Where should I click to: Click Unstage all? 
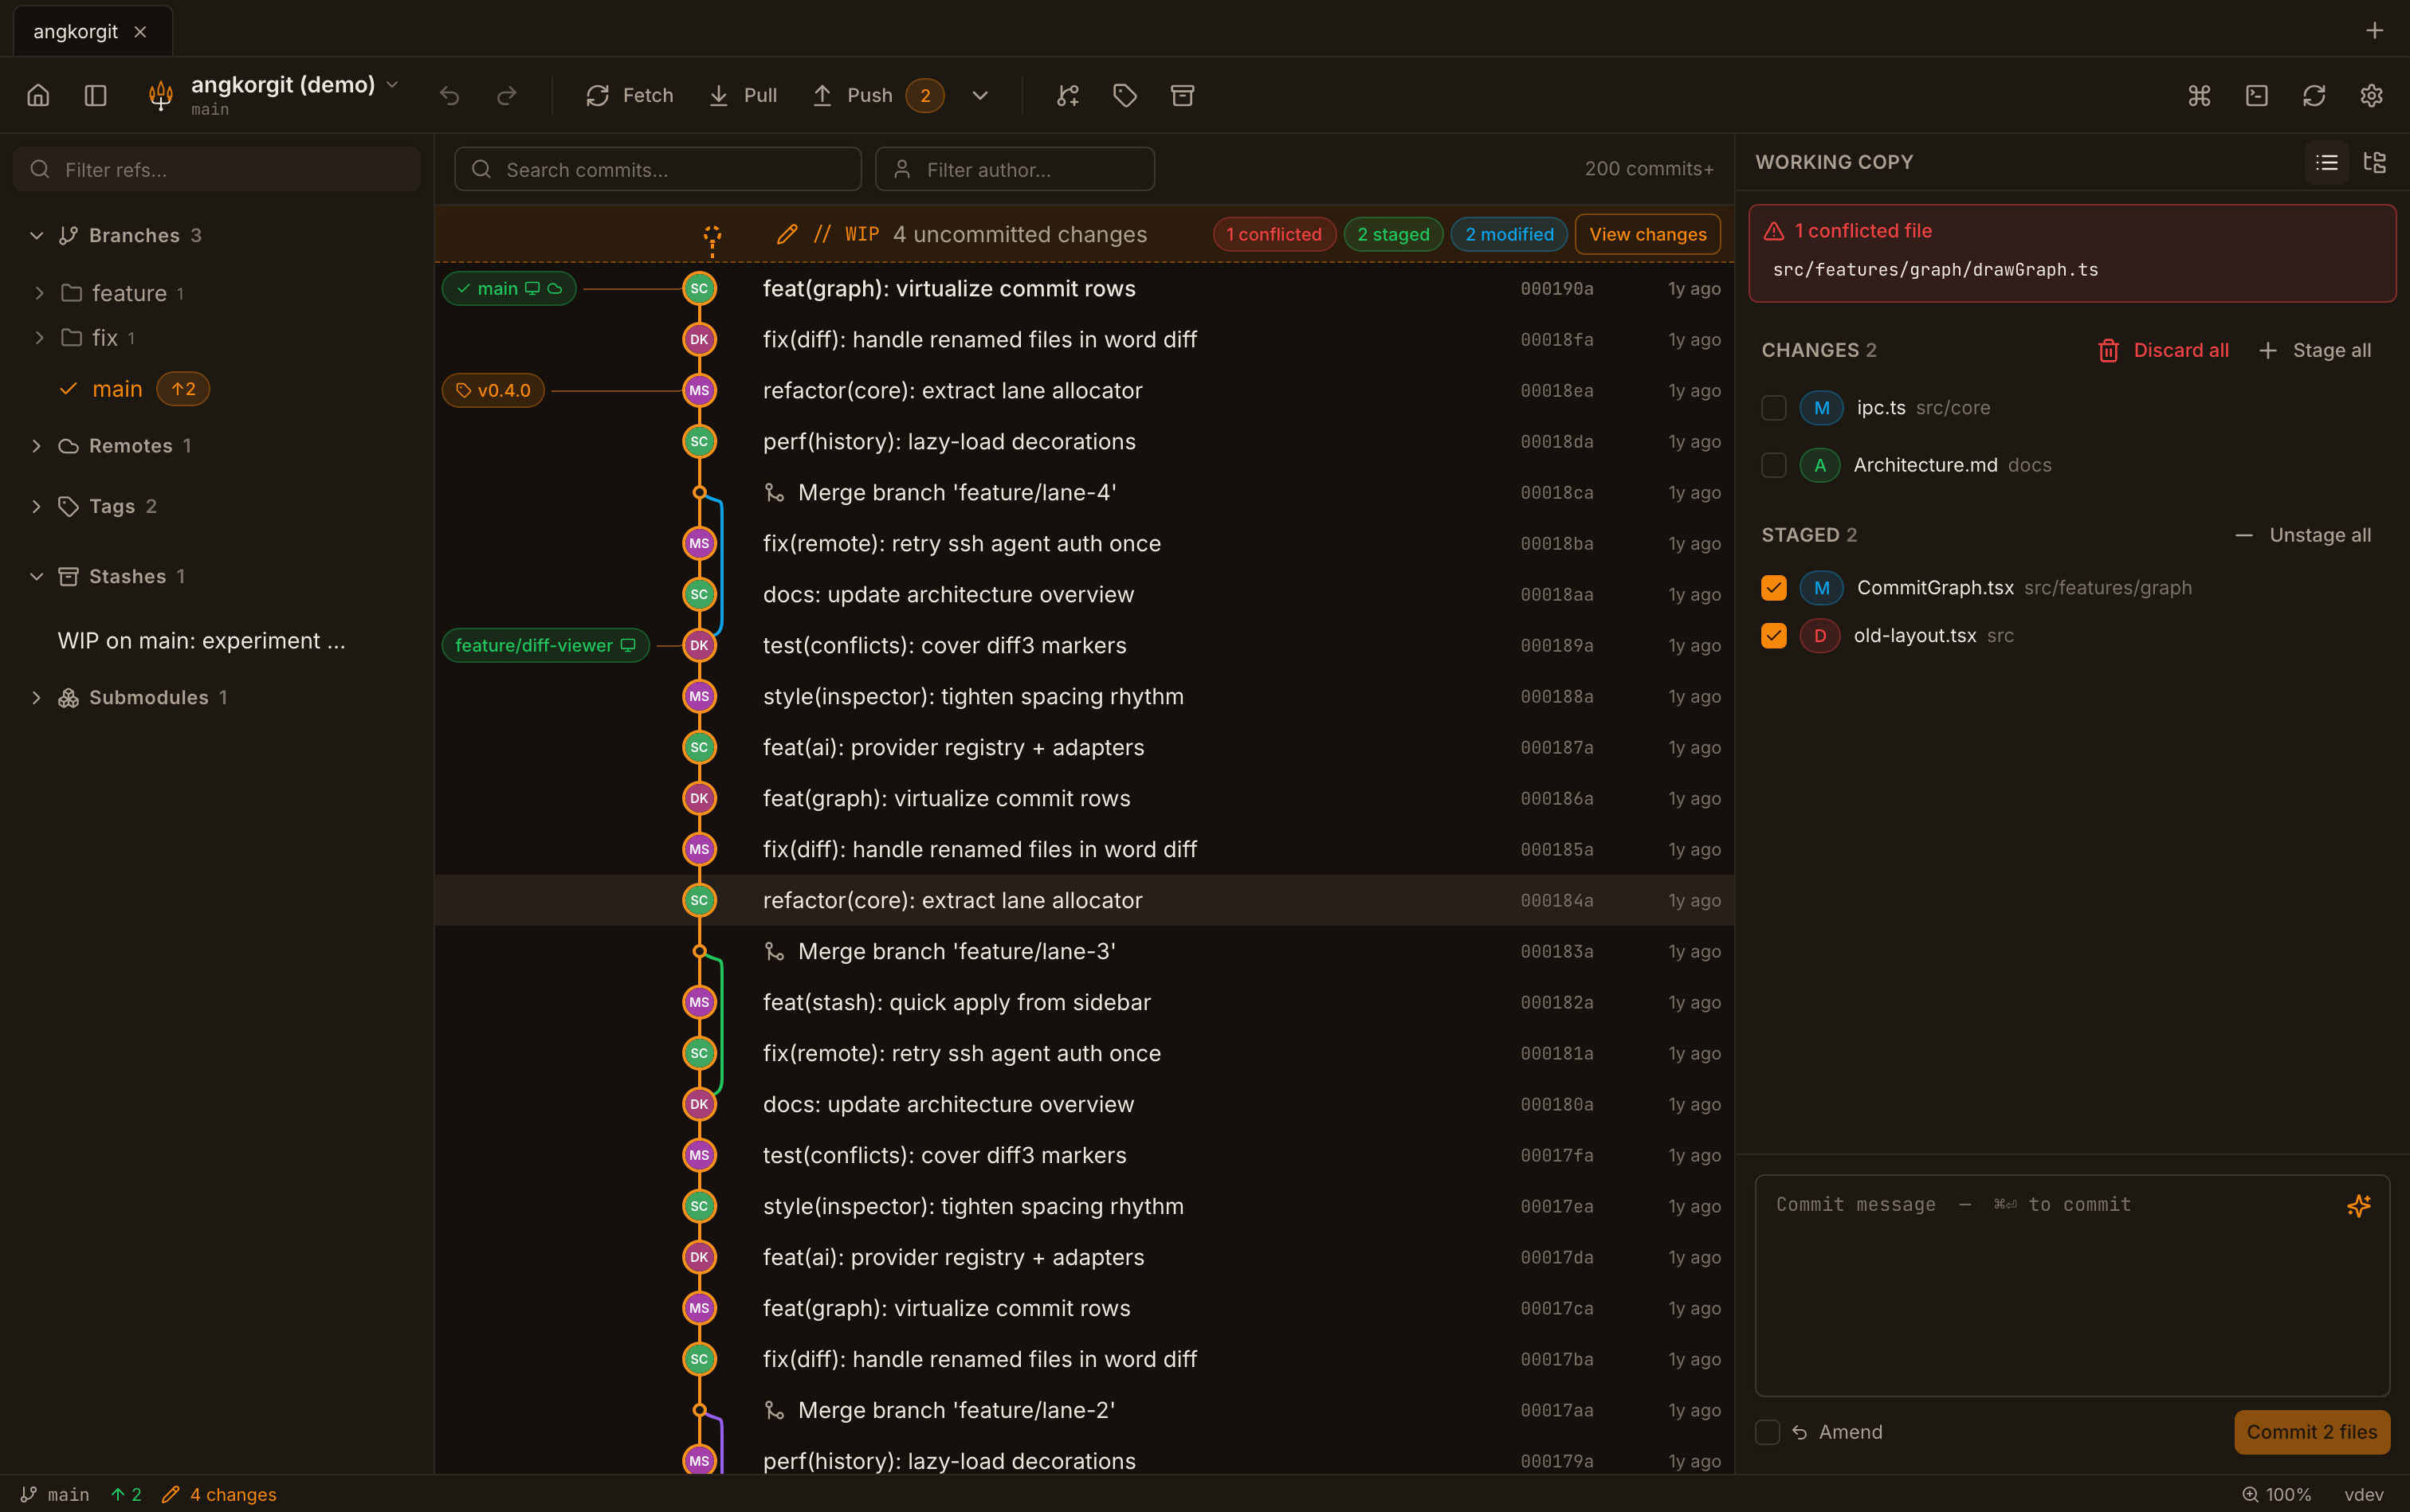click(x=2303, y=535)
